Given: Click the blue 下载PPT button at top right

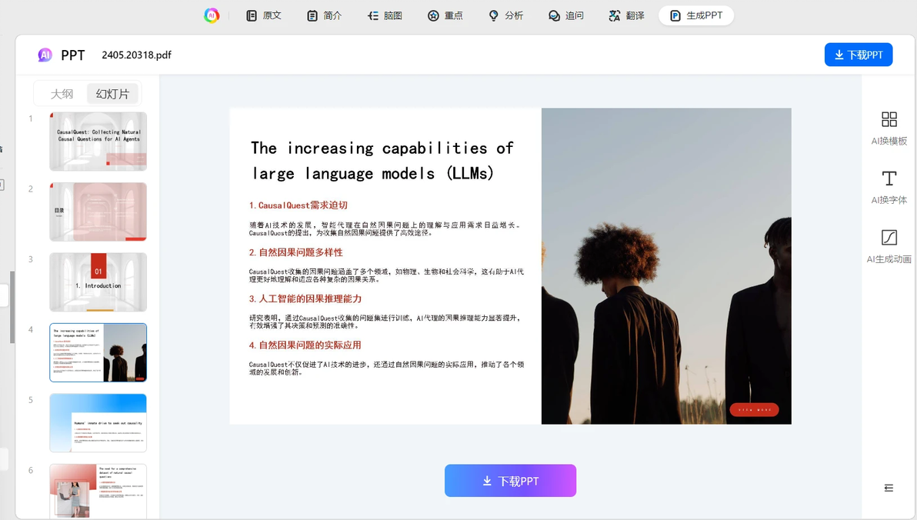Looking at the screenshot, I should tap(858, 55).
